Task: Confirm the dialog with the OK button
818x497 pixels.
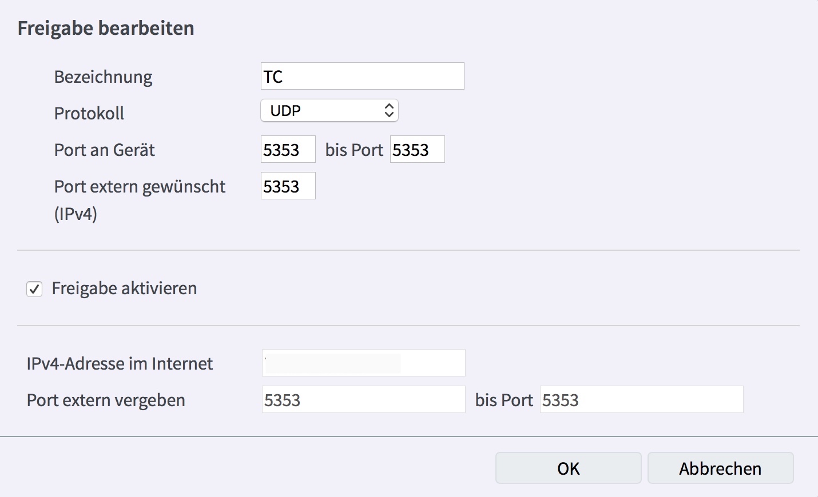Action: [x=568, y=468]
